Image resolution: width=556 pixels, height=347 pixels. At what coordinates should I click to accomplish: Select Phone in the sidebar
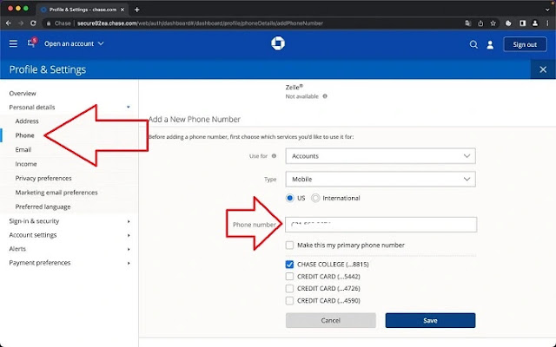tap(25, 135)
